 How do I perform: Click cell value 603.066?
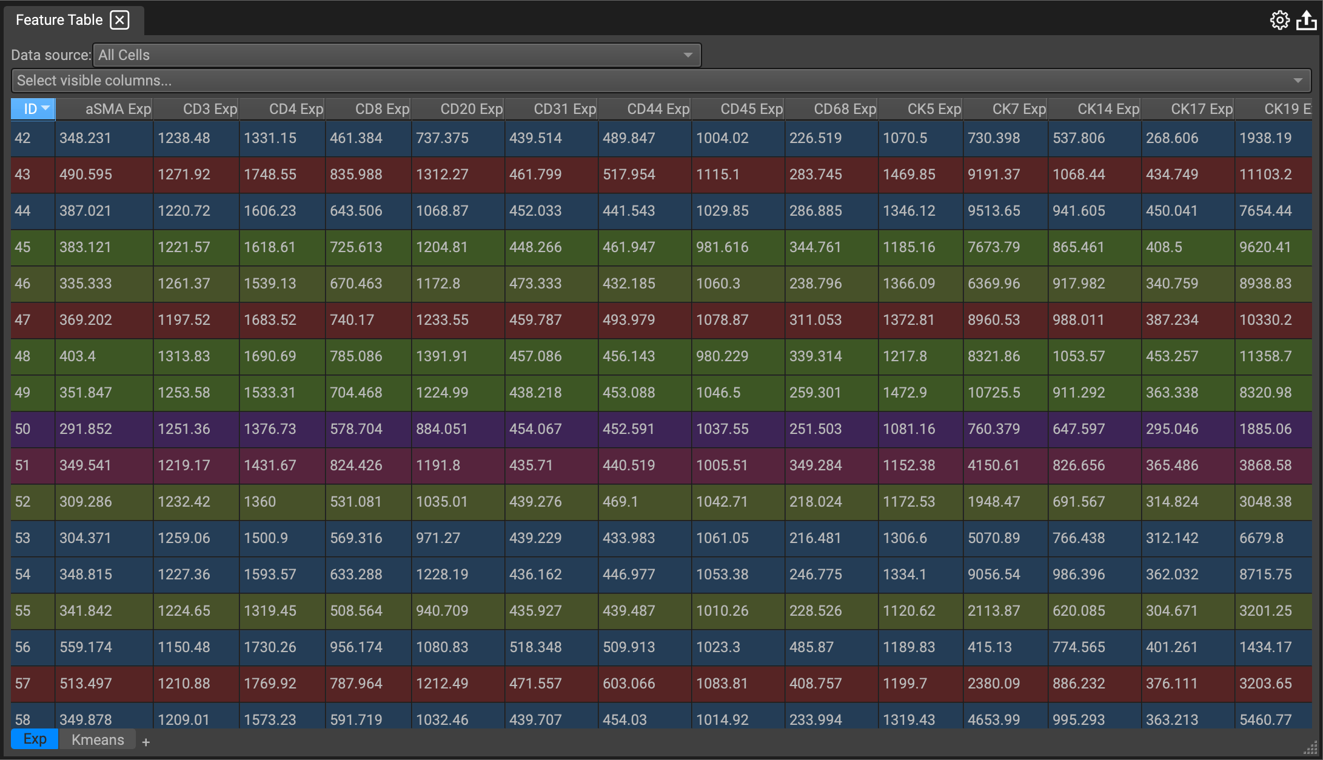pos(629,684)
